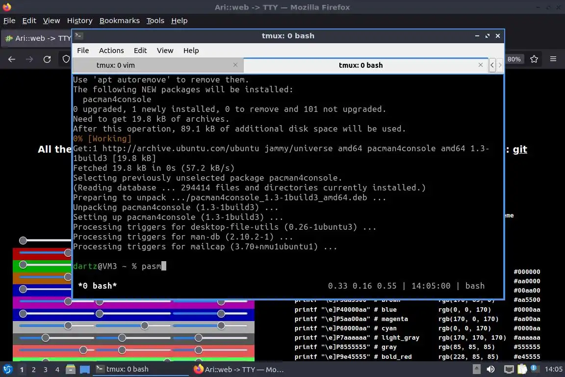Open Firefox's Help menu

tap(179, 21)
